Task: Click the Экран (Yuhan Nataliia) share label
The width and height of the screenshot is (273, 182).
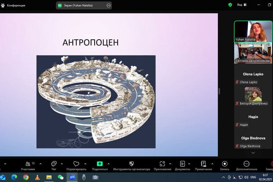Action: pos(78,5)
